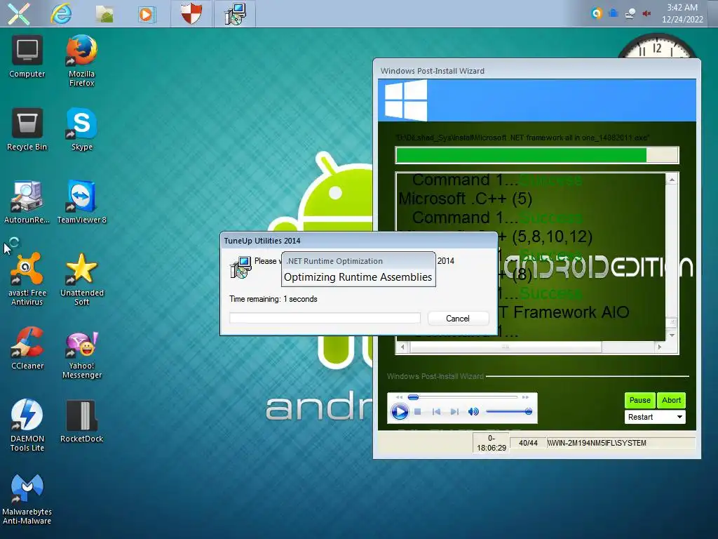
Task: Click the green install progress bar
Action: (536, 155)
